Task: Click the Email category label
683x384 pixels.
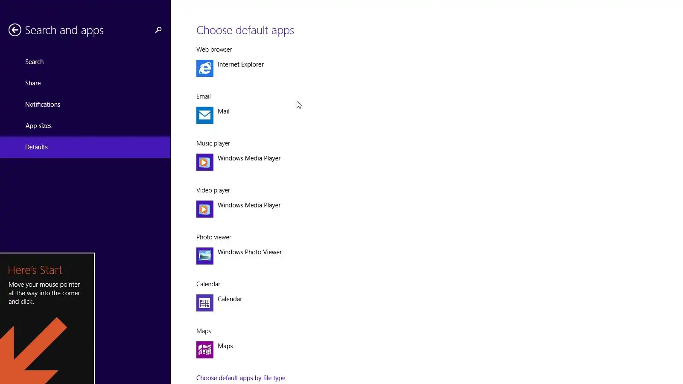Action: coord(204,96)
